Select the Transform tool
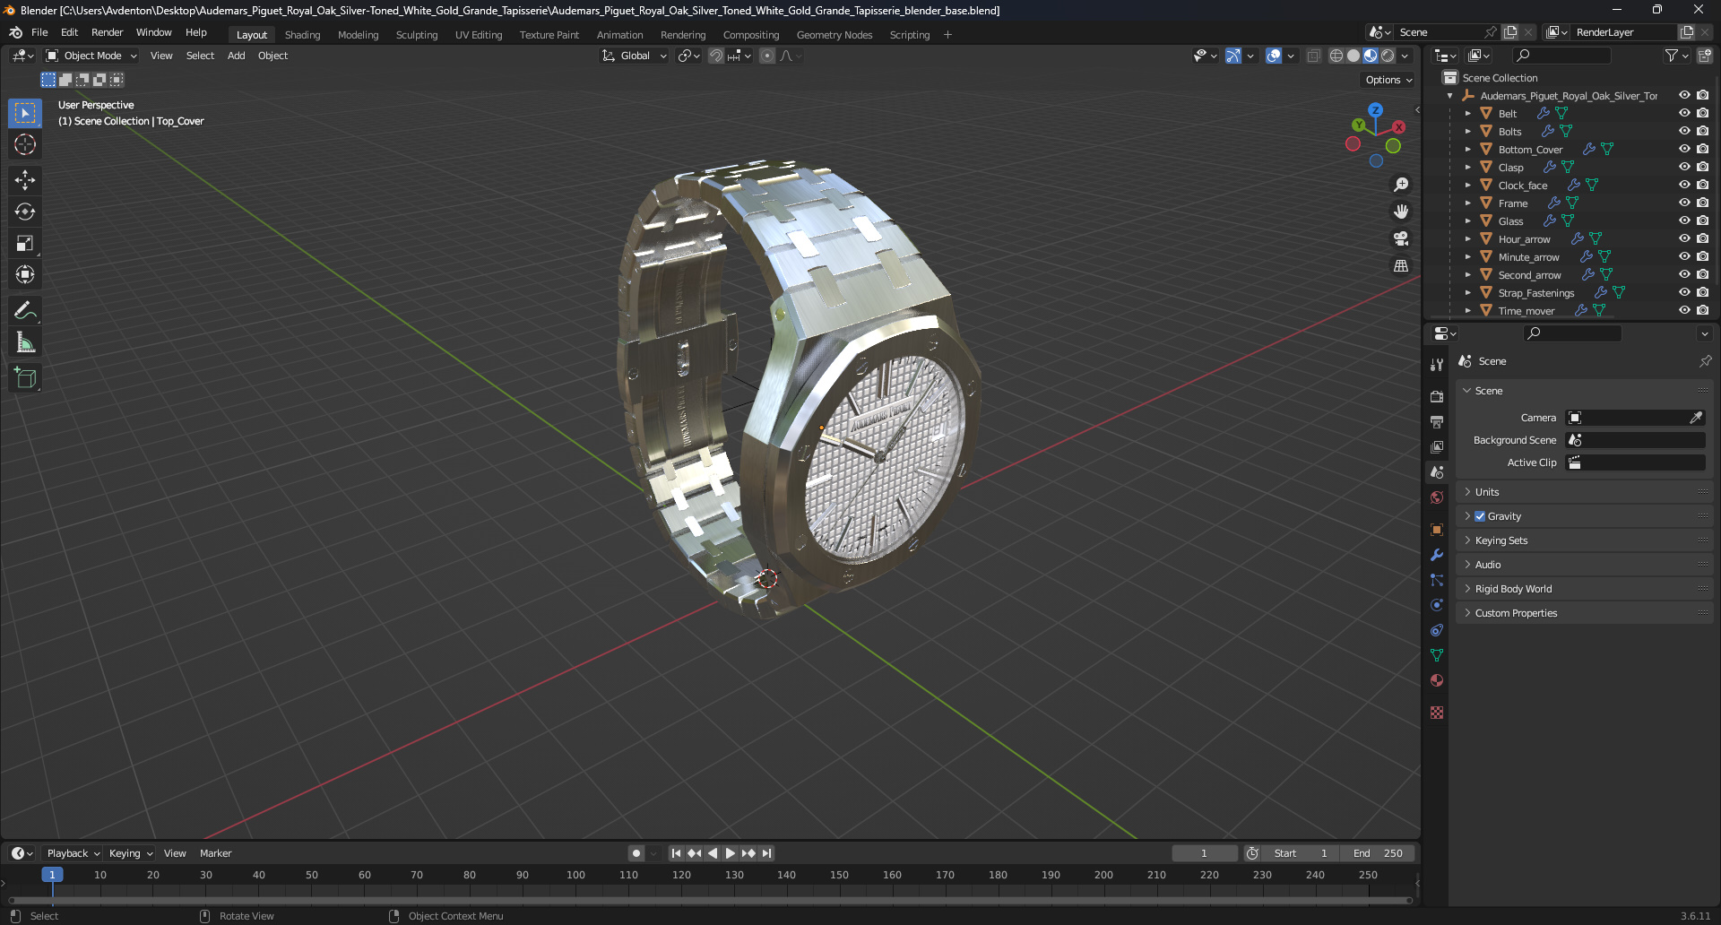The width and height of the screenshot is (1721, 925). (25, 274)
